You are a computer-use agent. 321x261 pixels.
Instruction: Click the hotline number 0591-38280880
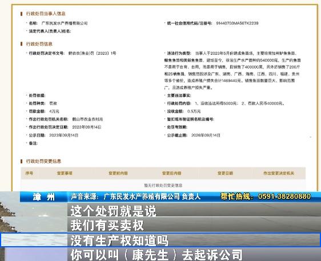coord(284,196)
